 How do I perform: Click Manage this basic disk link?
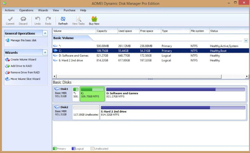(23, 40)
